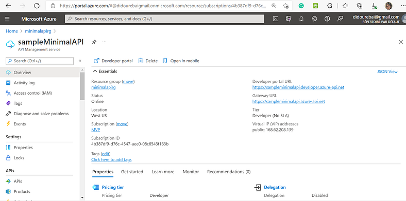406x201 pixels.
Task: Open Azure portal settings gear
Action: [314, 19]
